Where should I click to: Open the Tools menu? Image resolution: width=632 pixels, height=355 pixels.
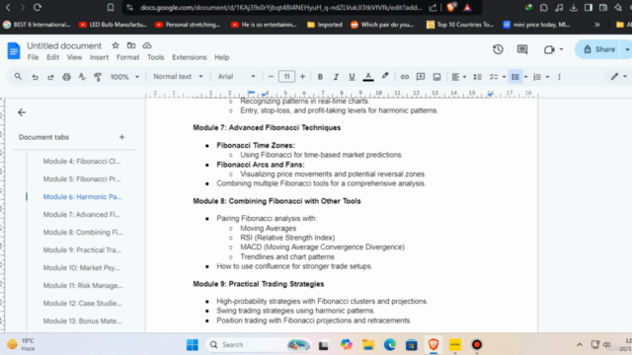tap(156, 57)
